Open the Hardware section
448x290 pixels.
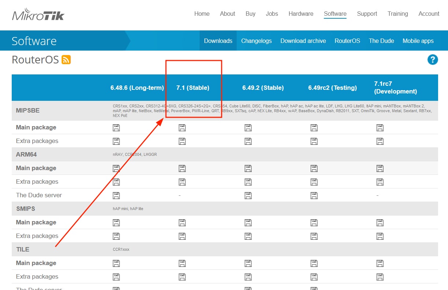tap(301, 14)
